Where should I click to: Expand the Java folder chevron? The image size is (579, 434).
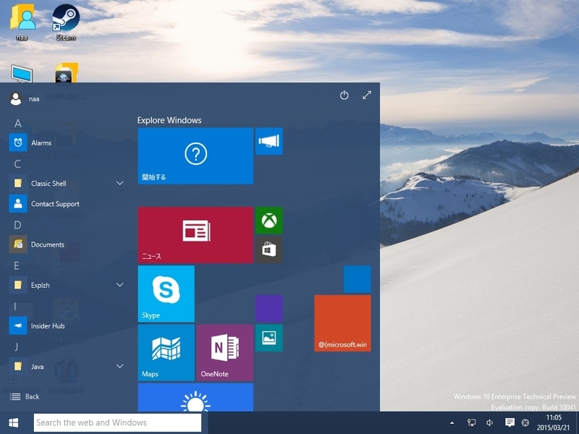tap(120, 366)
